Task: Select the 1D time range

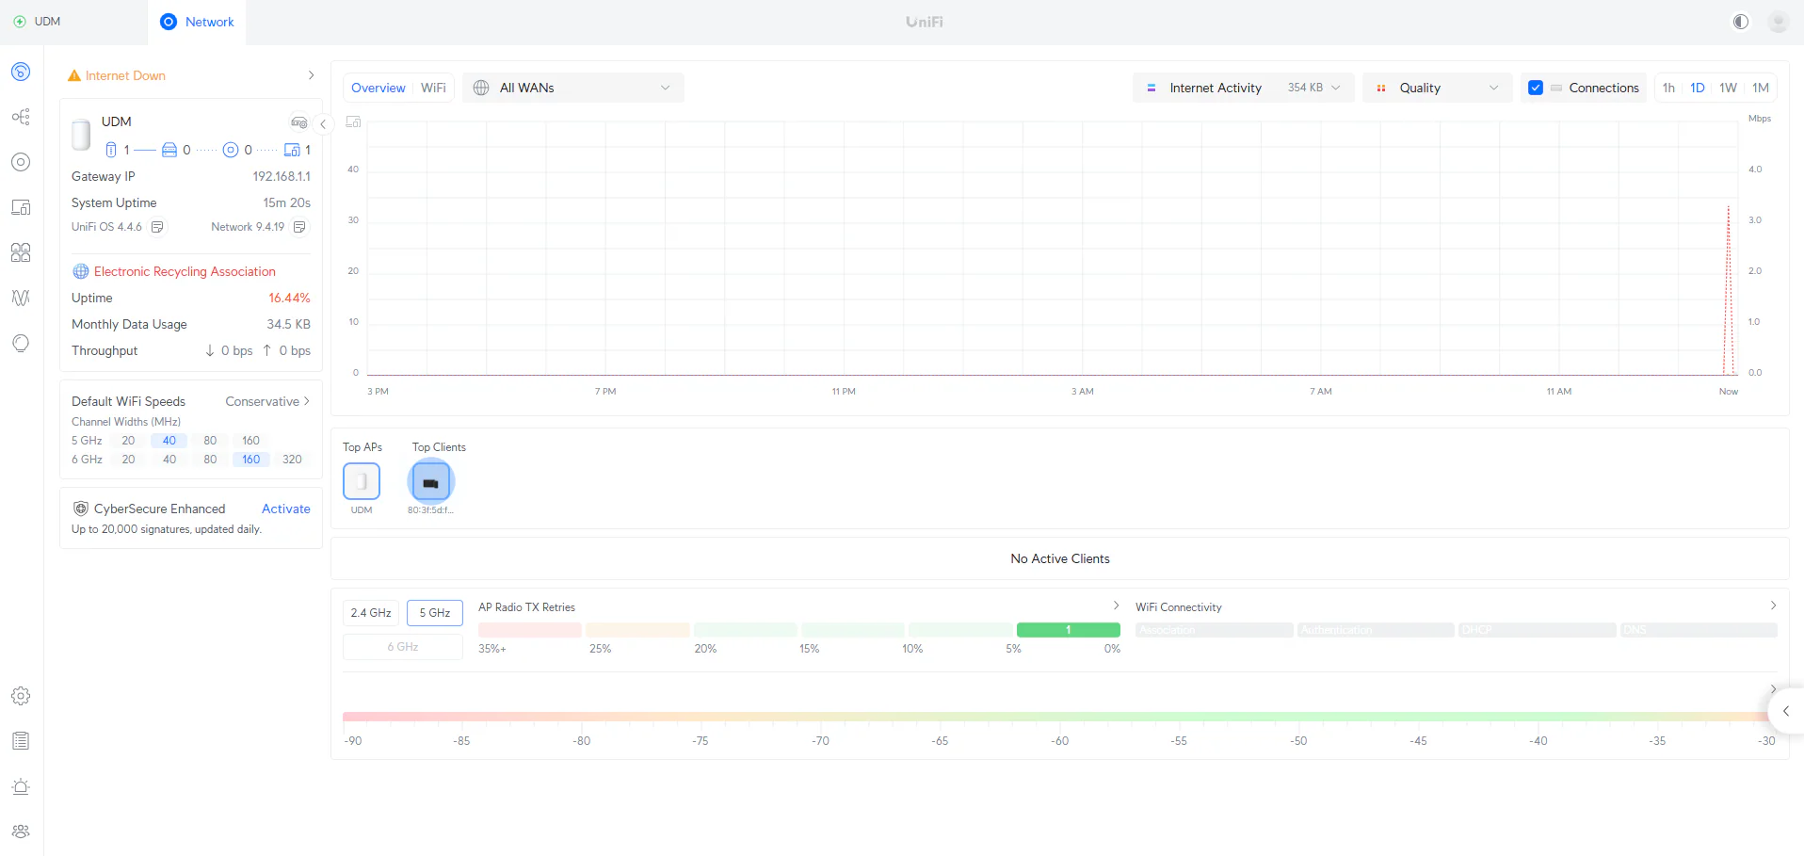Action: tap(1698, 88)
